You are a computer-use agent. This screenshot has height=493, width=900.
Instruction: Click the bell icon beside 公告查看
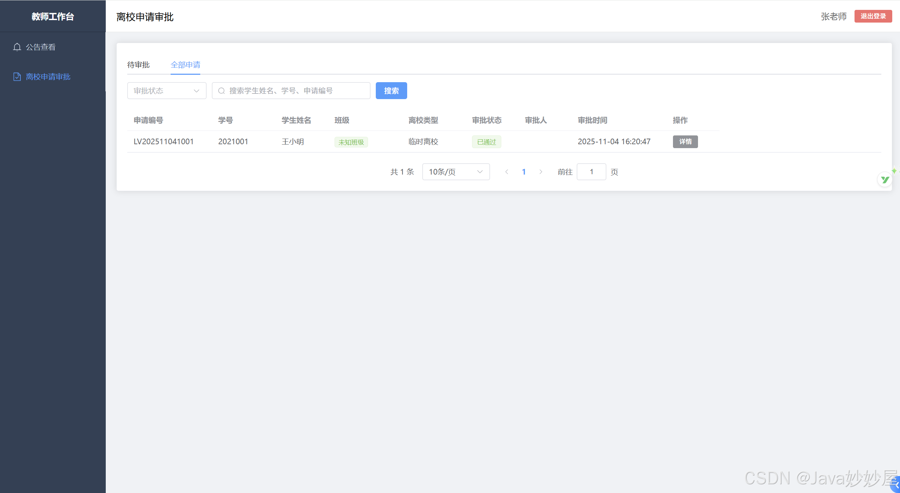[x=17, y=47]
